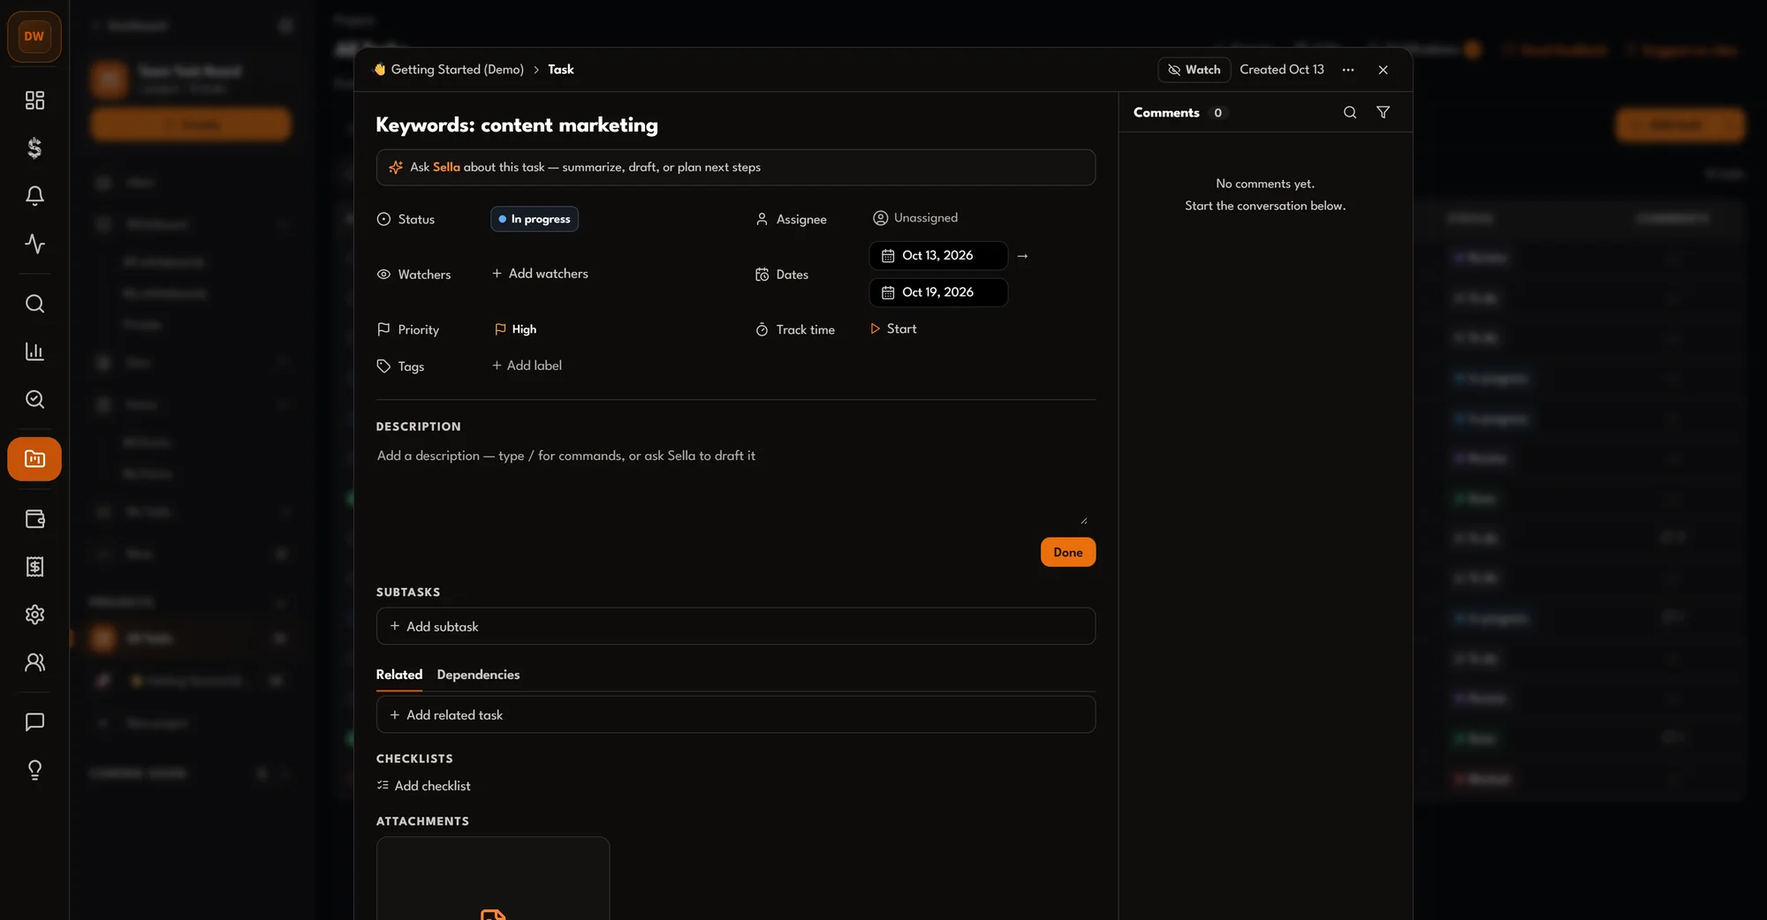Open the highlighted projects board icon in sidebar
This screenshot has height=920, width=1767.
coord(34,459)
